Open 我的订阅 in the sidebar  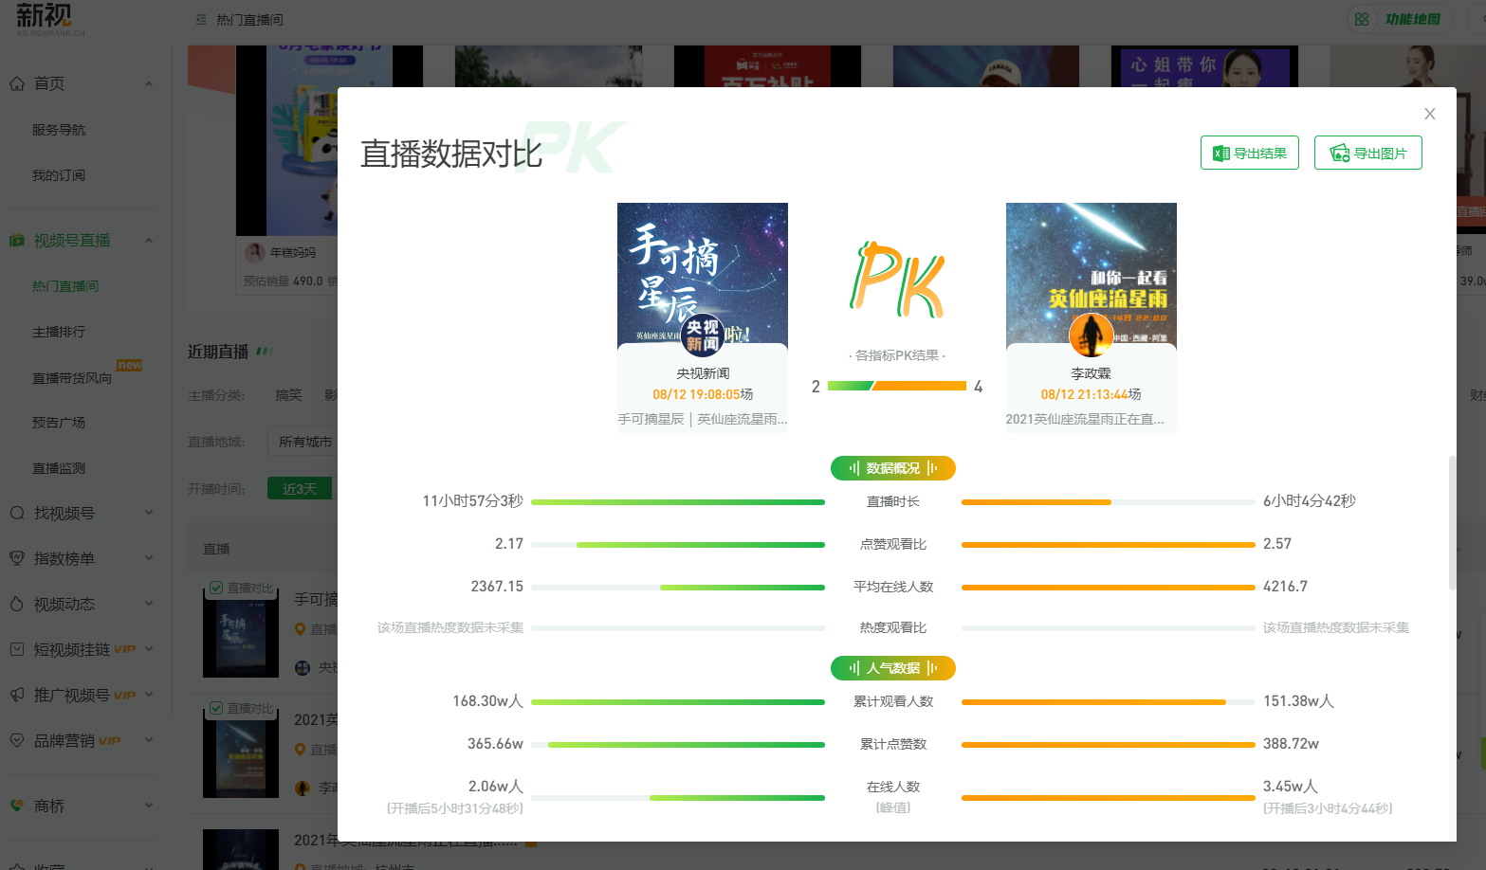(59, 175)
